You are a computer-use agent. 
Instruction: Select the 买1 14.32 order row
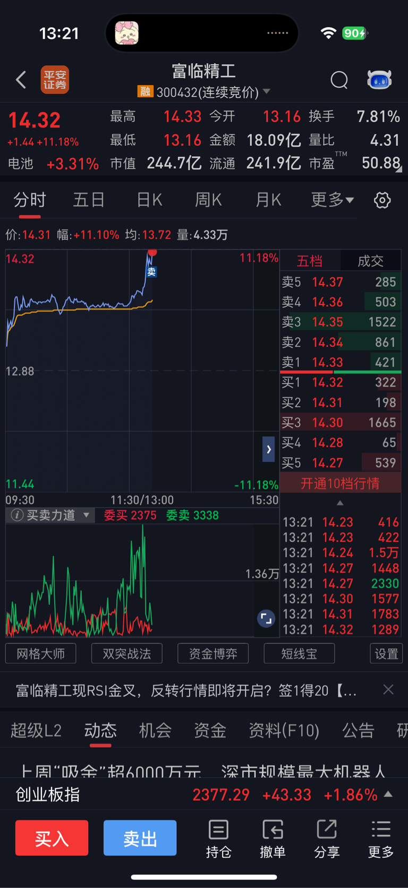pos(340,382)
